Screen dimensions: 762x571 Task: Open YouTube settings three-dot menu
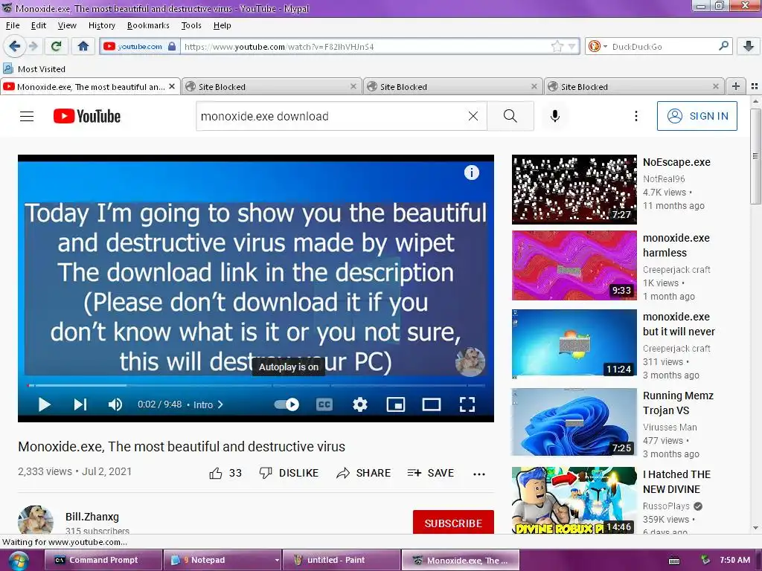(635, 116)
